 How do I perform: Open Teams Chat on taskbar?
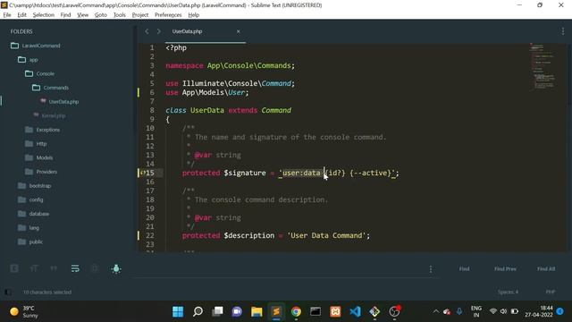tap(237, 311)
